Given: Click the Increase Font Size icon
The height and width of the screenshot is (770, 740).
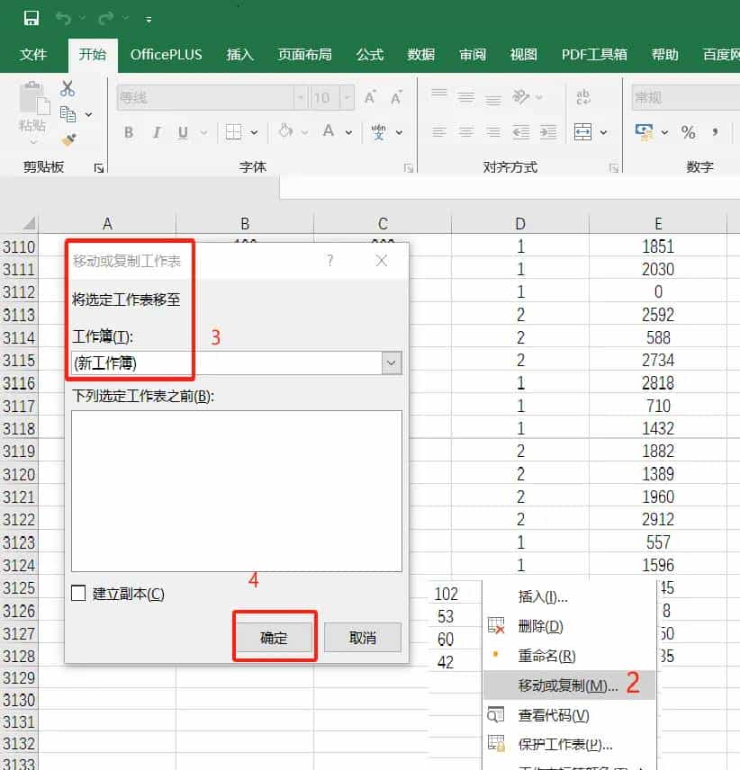Looking at the screenshot, I should 370,97.
